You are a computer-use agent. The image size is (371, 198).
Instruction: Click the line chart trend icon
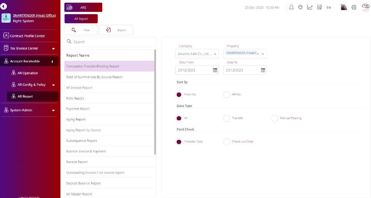(310, 7)
